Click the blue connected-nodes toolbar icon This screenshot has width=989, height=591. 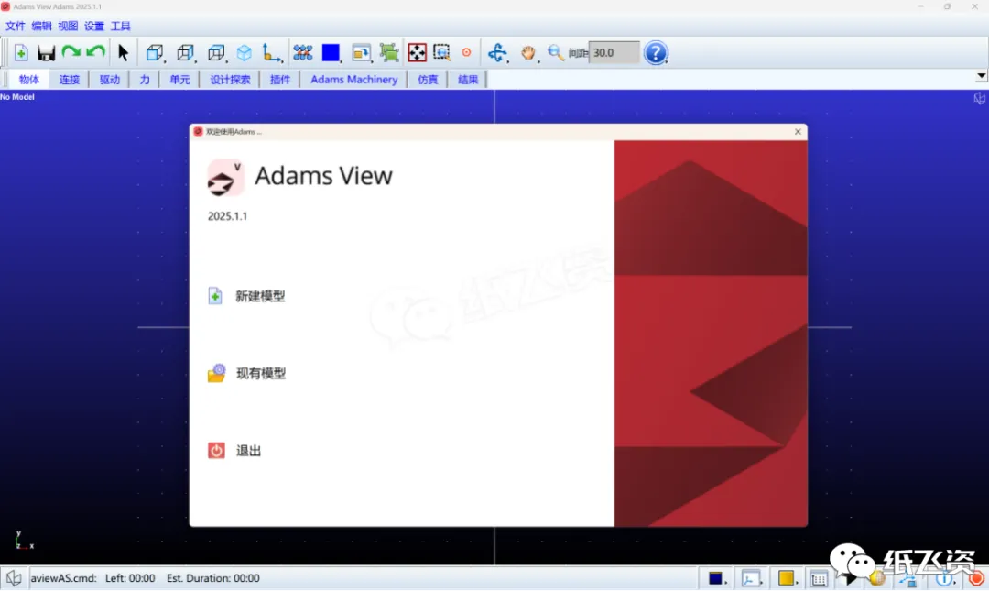303,52
